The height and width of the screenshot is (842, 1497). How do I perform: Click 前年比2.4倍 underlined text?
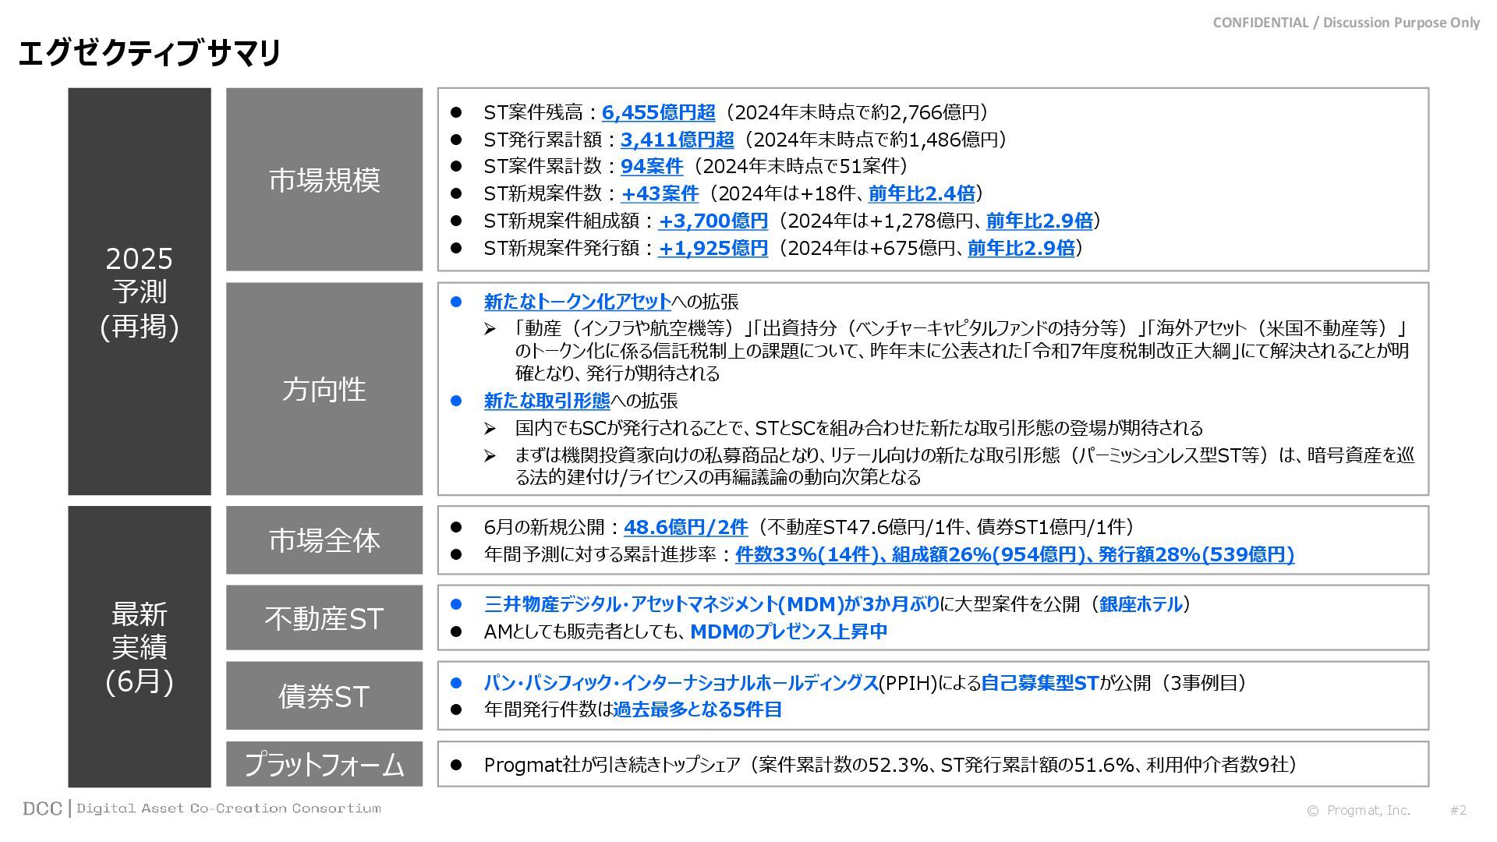[x=922, y=193]
